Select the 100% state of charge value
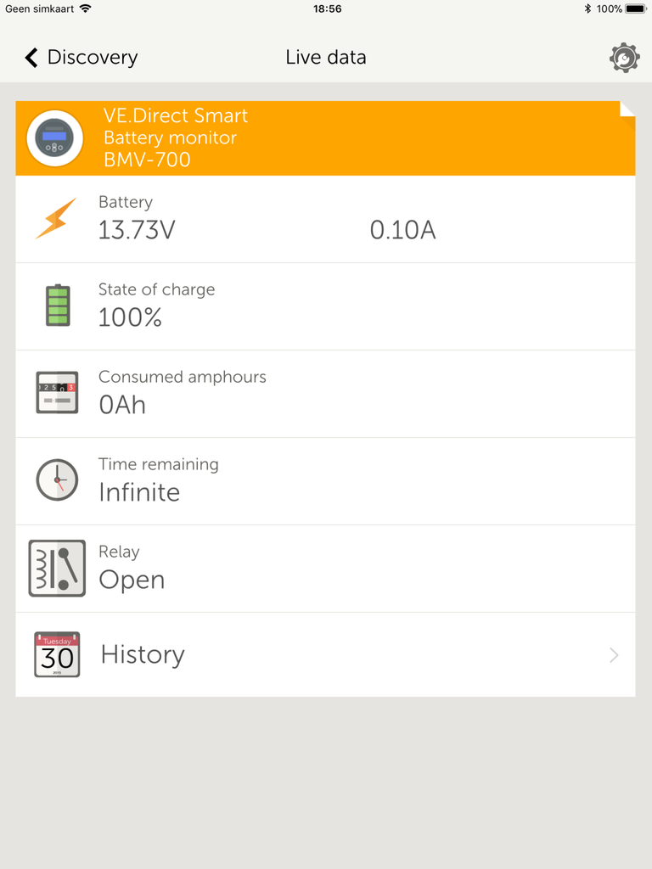 (130, 317)
